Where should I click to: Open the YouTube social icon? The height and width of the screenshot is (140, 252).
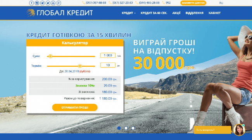coord(53,3)
